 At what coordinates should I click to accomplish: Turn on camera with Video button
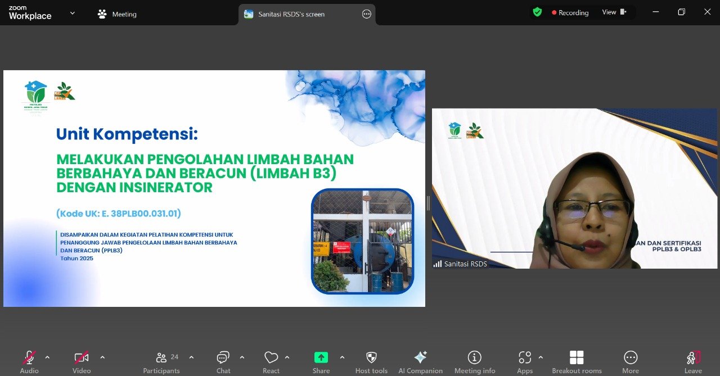point(82,361)
